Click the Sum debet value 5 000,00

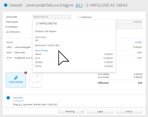pyautogui.click(x=138, y=74)
